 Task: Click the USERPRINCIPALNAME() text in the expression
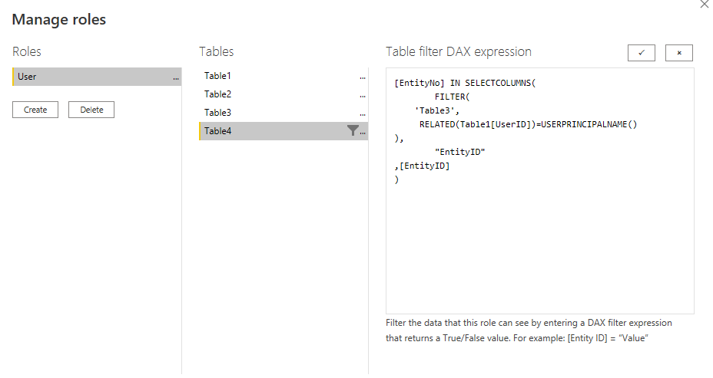pos(589,124)
